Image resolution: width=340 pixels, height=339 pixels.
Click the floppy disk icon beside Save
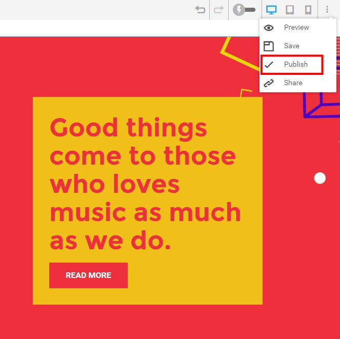pos(269,46)
